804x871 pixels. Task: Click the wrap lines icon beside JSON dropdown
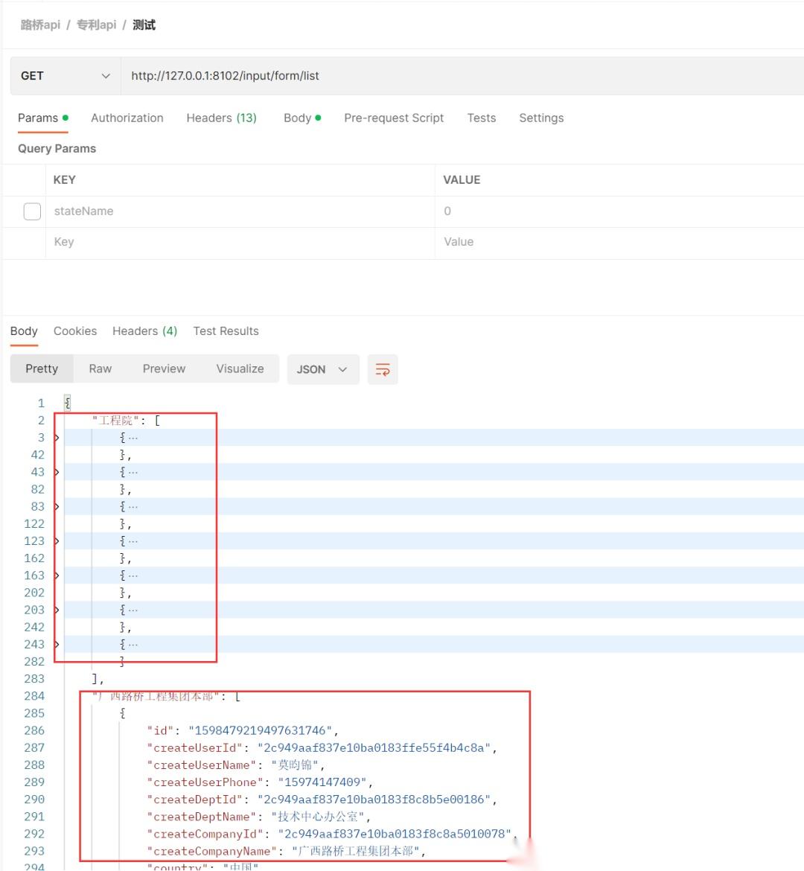(x=383, y=368)
